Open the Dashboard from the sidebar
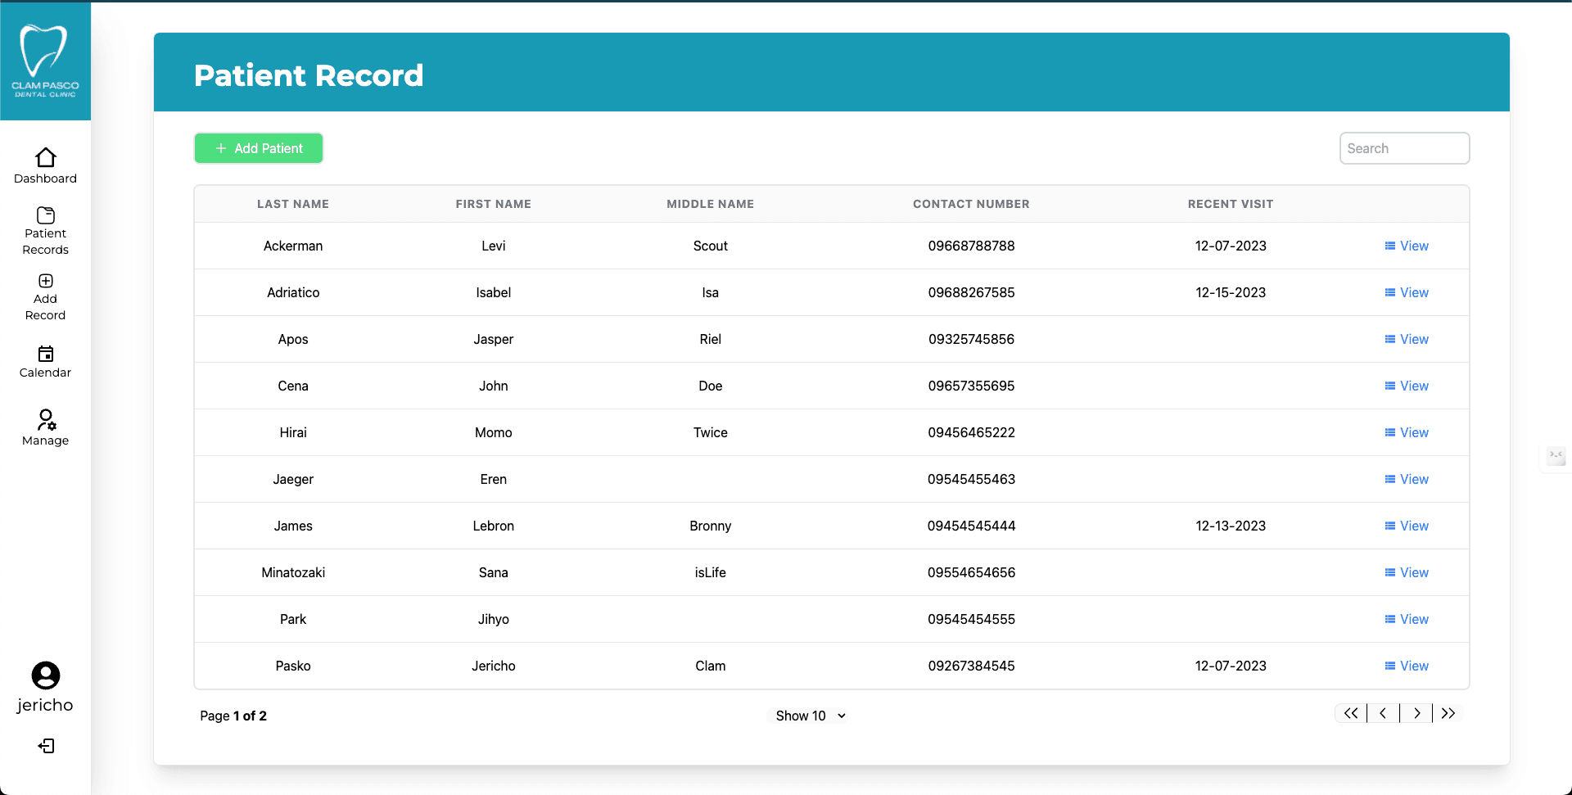Viewport: 1572px width, 795px height. pyautogui.click(x=45, y=164)
